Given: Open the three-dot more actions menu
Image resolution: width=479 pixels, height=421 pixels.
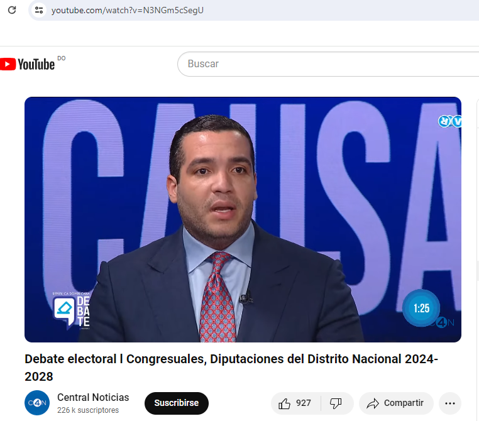Looking at the screenshot, I should (449, 403).
